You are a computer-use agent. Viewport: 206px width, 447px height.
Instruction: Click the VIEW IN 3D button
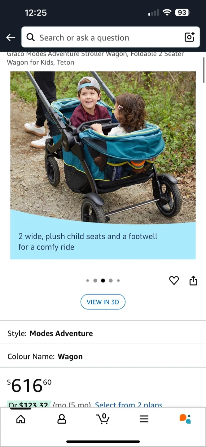click(x=103, y=302)
